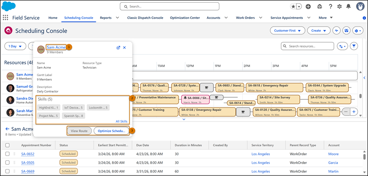Expand the Work Orders tab chevron
368x176 pixels.
[x=261, y=17]
